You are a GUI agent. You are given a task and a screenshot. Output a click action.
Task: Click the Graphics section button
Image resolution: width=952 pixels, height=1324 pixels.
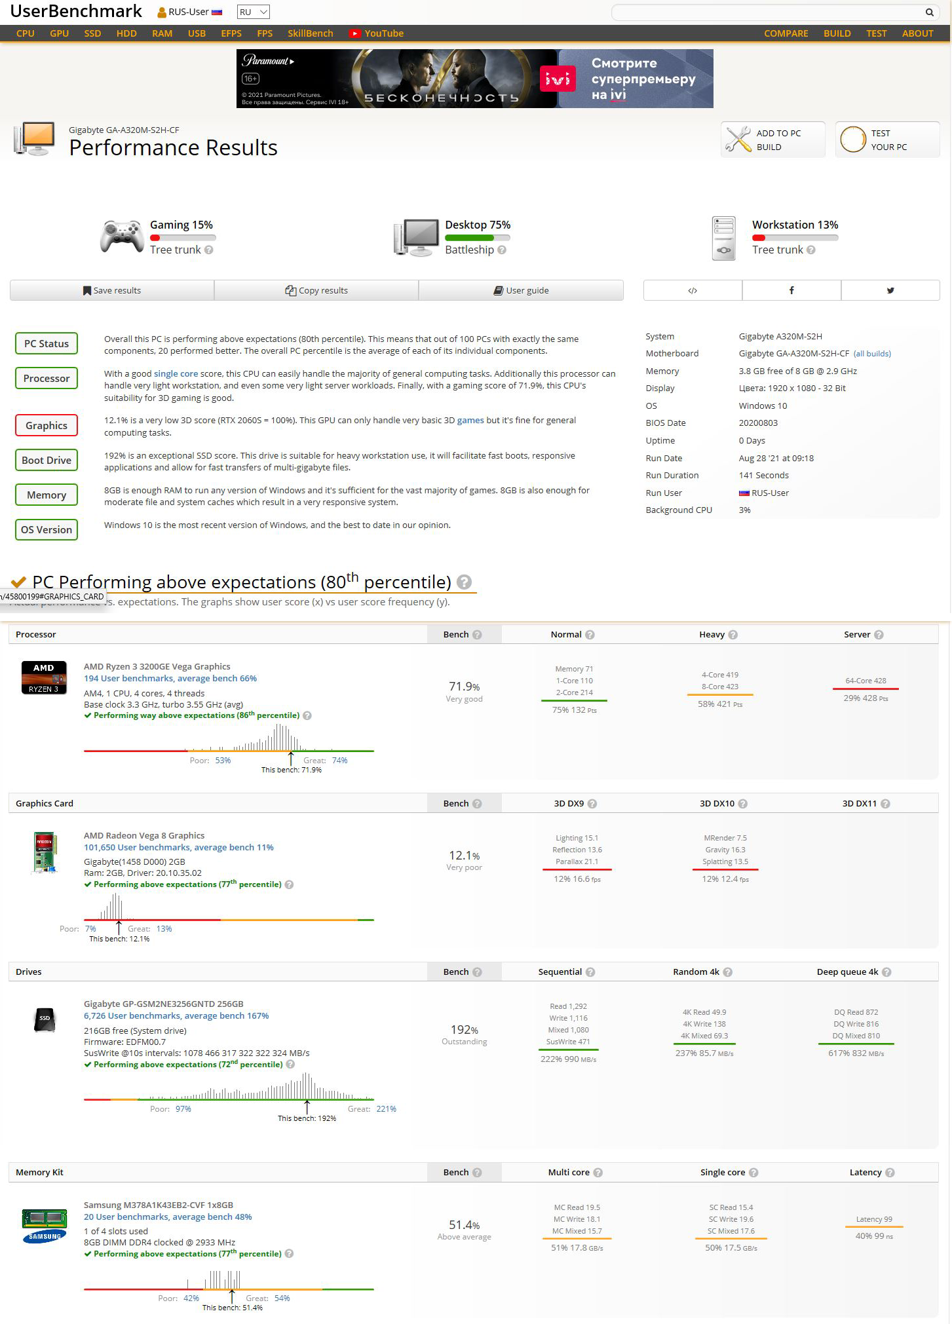coord(47,425)
